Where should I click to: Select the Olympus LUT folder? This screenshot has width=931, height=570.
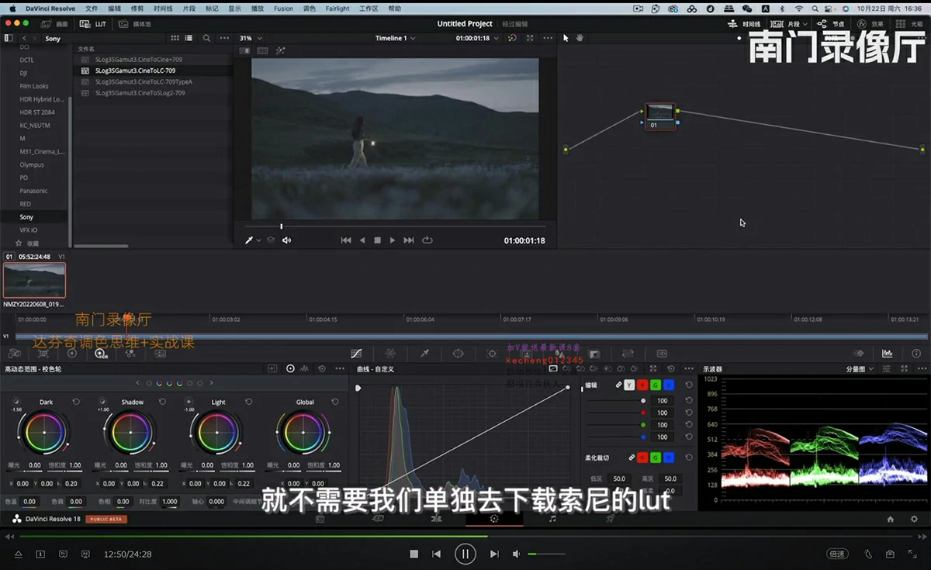click(x=32, y=164)
